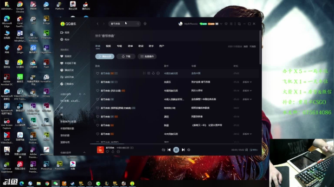Viewport: 334px width, 187px height.
Task: Like the 民乐合奏 version with its heart
Action: pos(97,91)
